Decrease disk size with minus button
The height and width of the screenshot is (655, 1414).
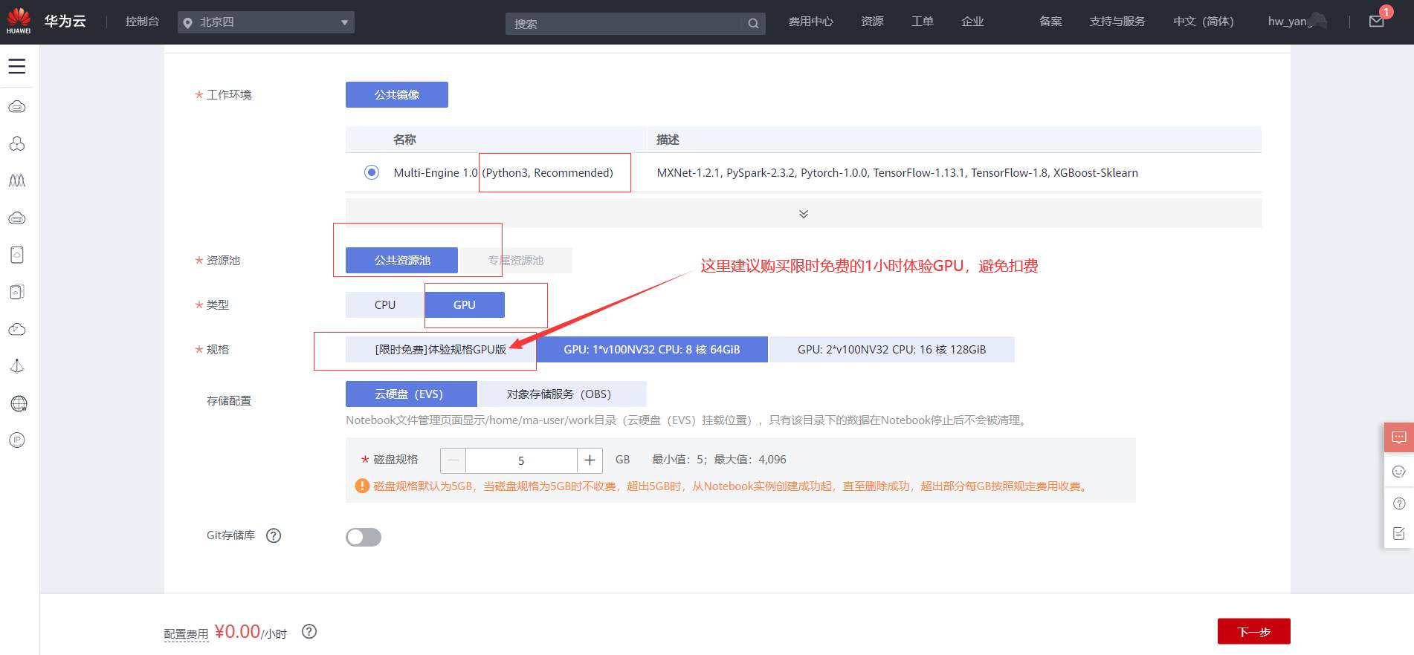coord(453,460)
